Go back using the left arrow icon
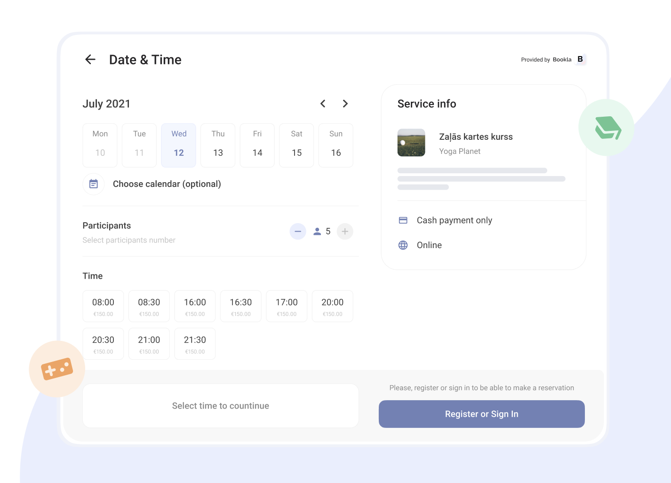Image resolution: width=671 pixels, height=483 pixels. click(90, 59)
